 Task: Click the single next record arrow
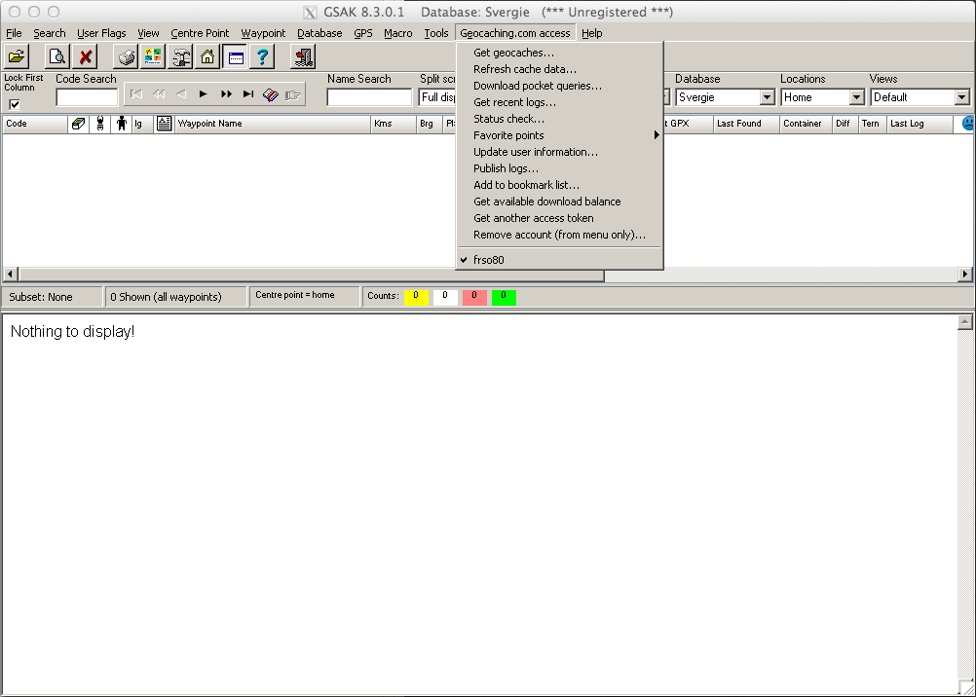pos(203,94)
